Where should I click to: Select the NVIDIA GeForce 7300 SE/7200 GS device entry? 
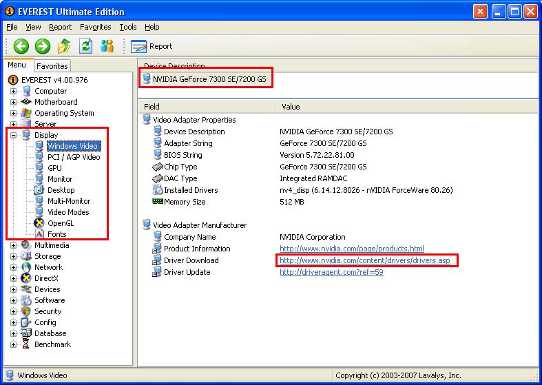pos(209,79)
